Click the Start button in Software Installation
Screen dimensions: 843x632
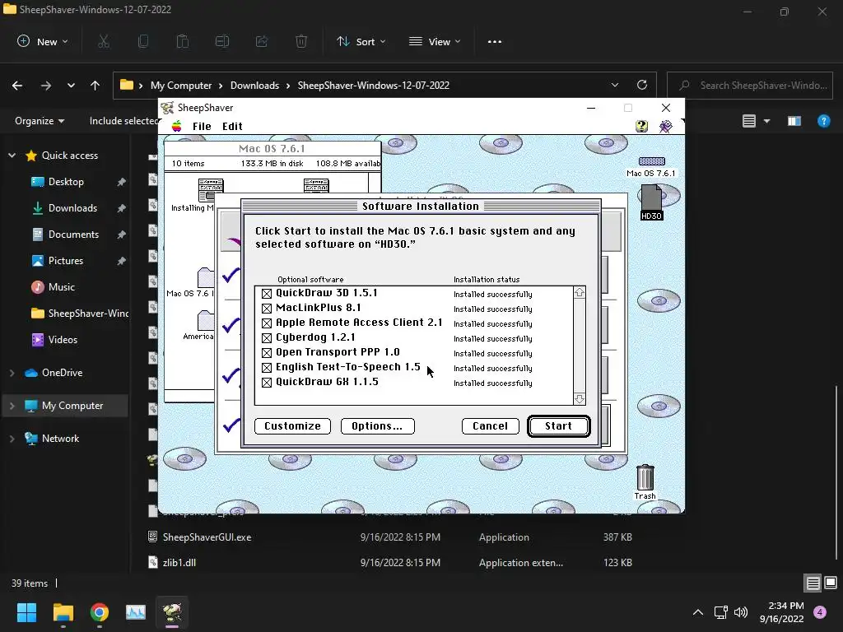point(559,426)
